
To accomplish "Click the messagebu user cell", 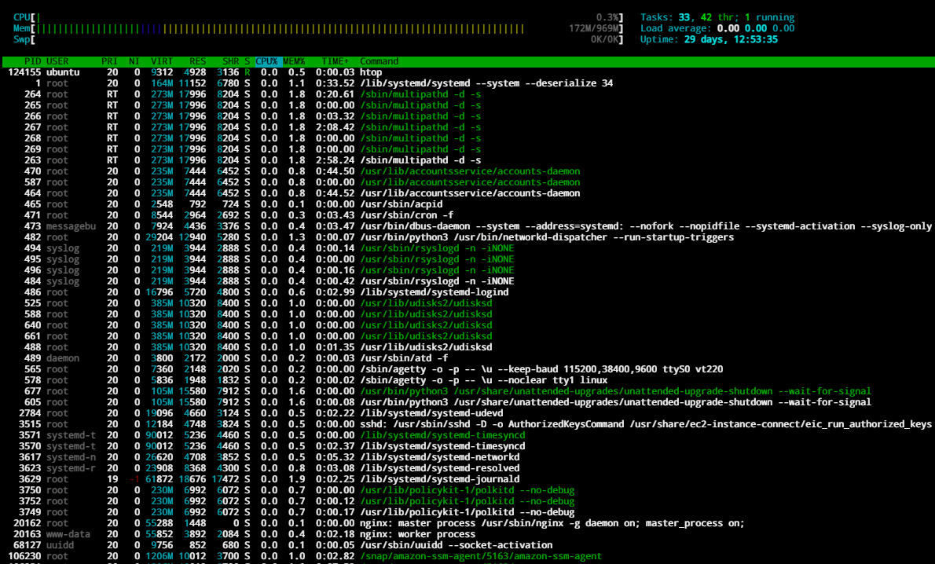I will pyautogui.click(x=71, y=226).
